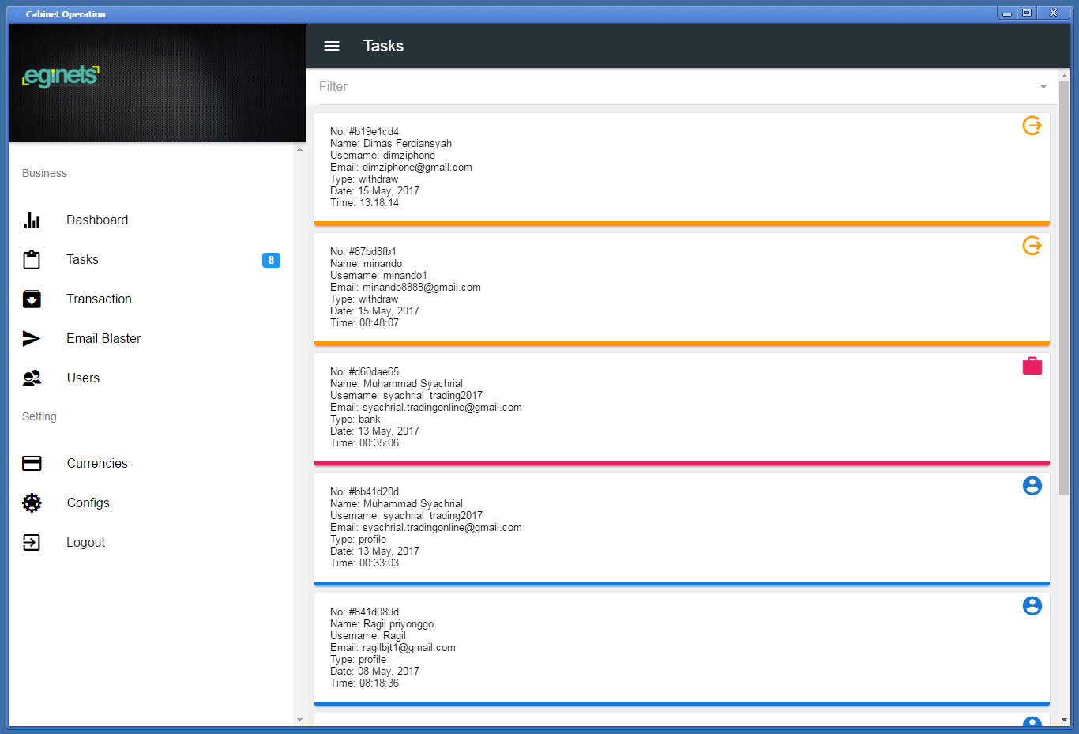1079x734 pixels.
Task: Click the Currencies card icon
Action: point(32,464)
